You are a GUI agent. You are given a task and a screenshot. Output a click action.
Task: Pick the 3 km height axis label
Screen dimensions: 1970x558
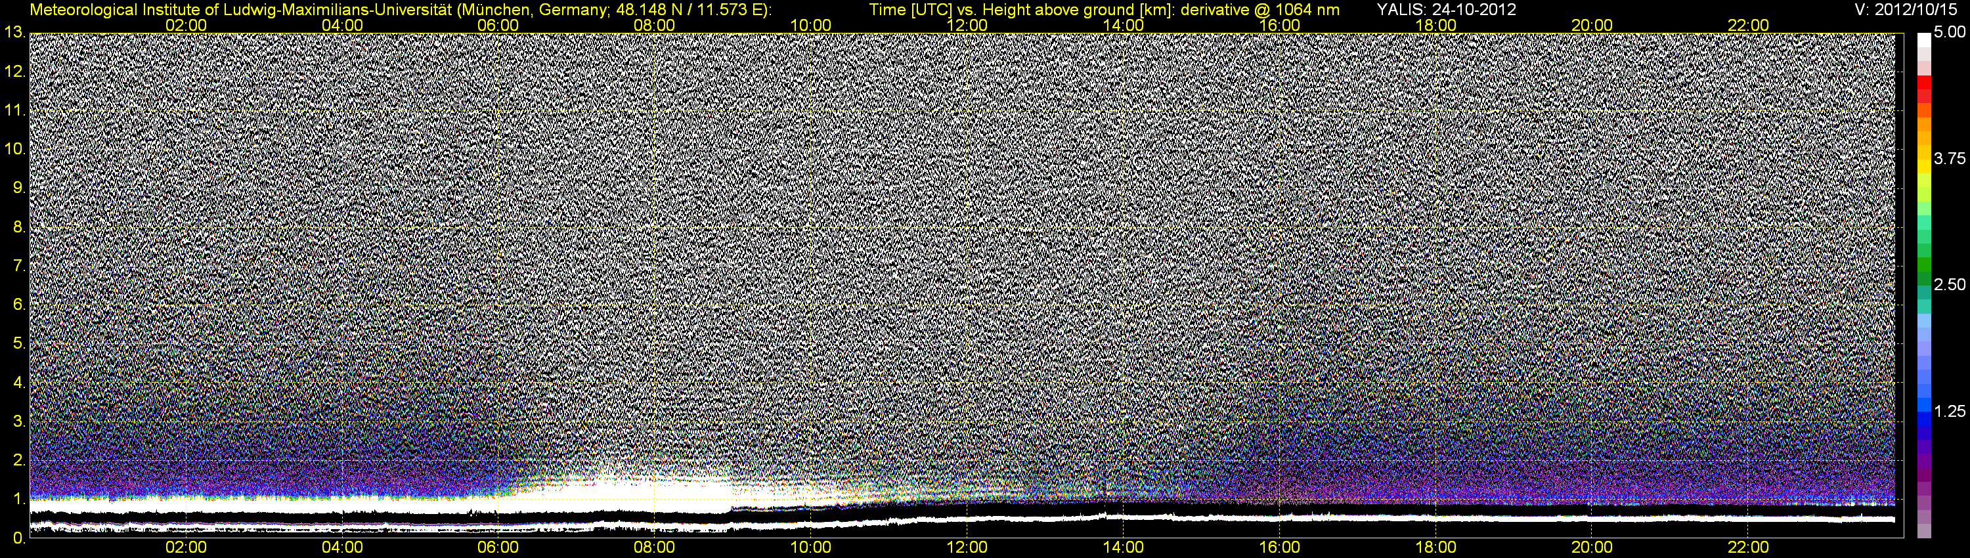click(19, 421)
